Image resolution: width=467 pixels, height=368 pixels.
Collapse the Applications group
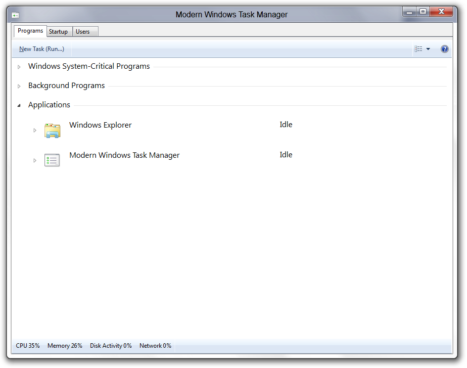point(19,105)
